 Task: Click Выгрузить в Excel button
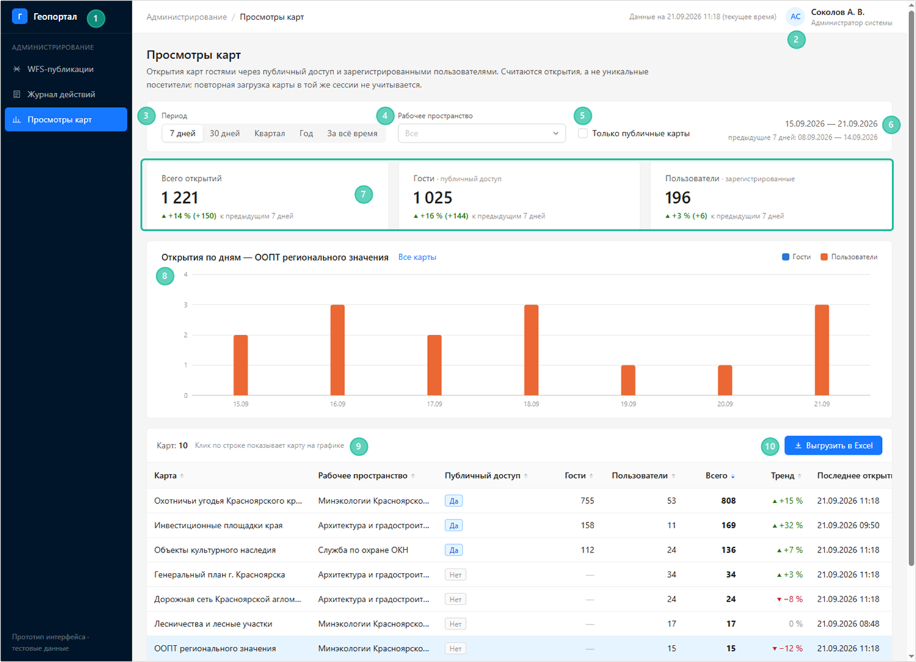click(834, 446)
